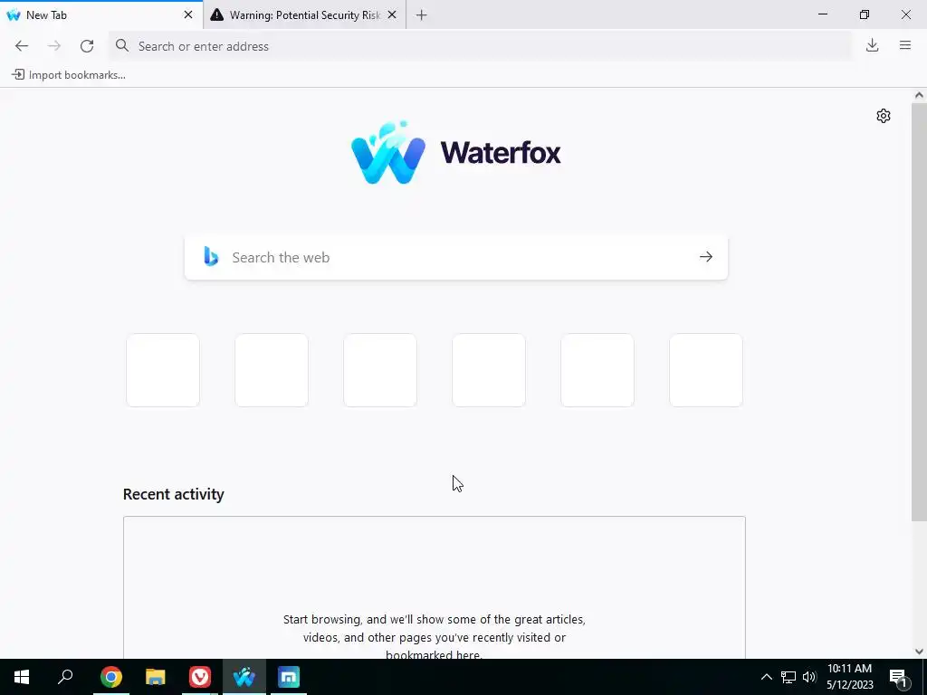Click the page scrollbar down arrow
This screenshot has height=695, width=927.
pyautogui.click(x=919, y=652)
